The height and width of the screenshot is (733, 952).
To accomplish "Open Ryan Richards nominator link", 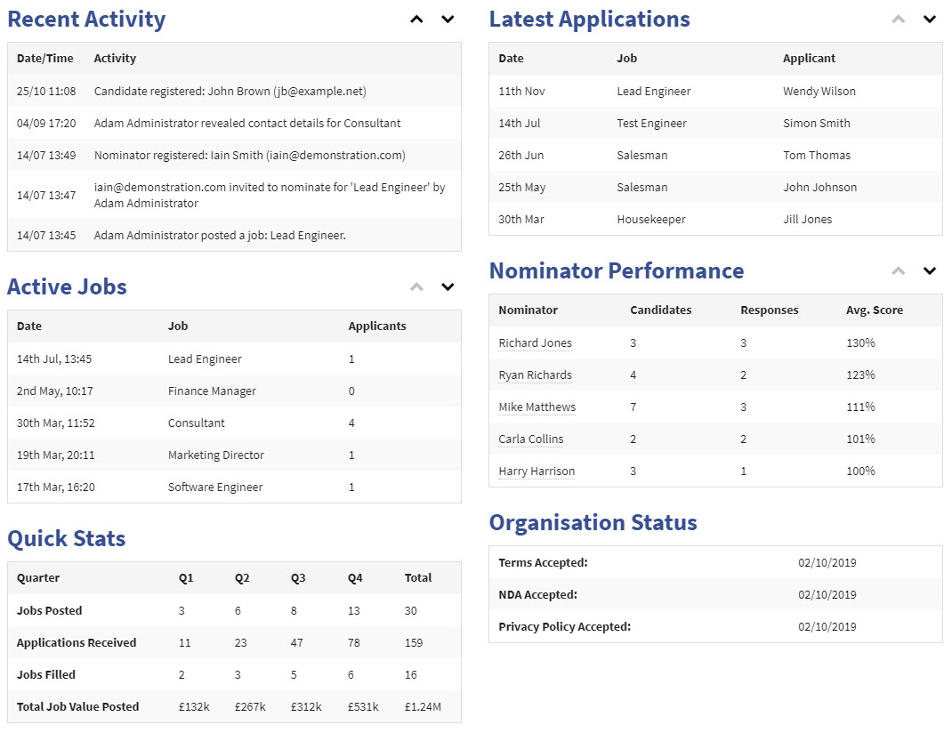I will pyautogui.click(x=535, y=375).
